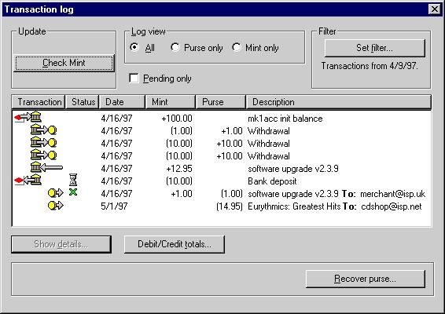Click the Recover purse button
445x314 pixels.
[x=366, y=279]
